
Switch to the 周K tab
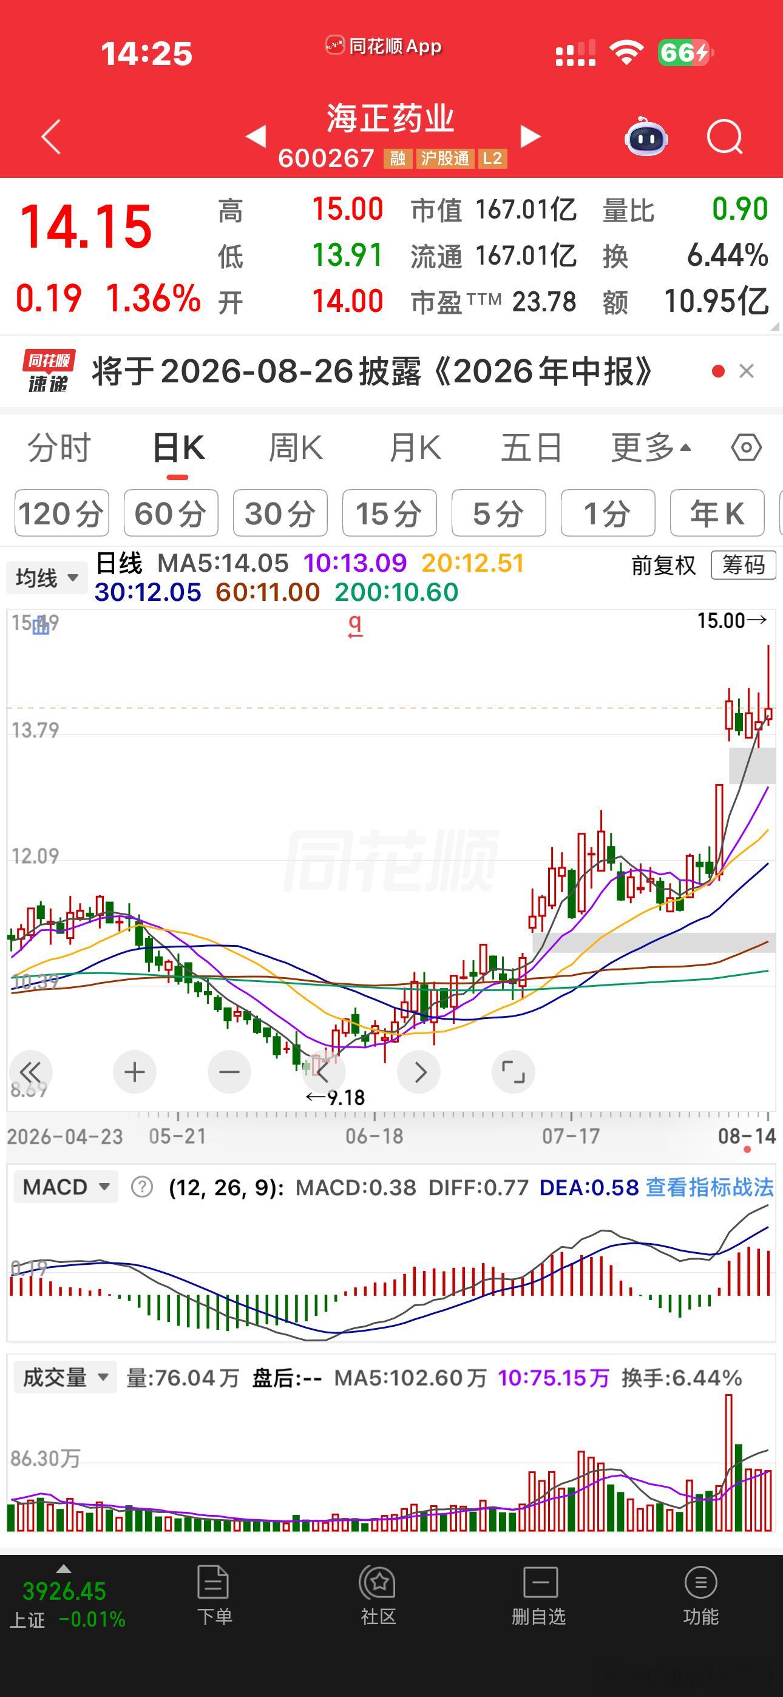[x=295, y=448]
